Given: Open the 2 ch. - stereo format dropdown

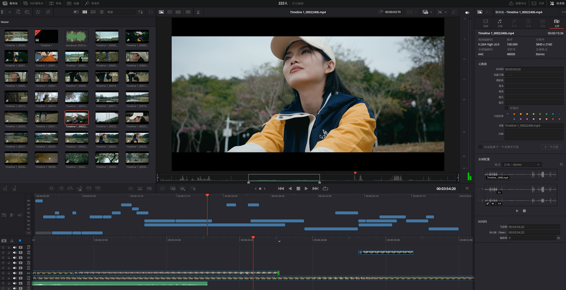Looking at the screenshot, I should pos(522,165).
